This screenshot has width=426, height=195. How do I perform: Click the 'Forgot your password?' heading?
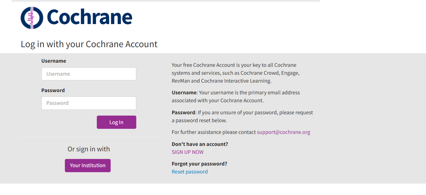tap(200, 164)
